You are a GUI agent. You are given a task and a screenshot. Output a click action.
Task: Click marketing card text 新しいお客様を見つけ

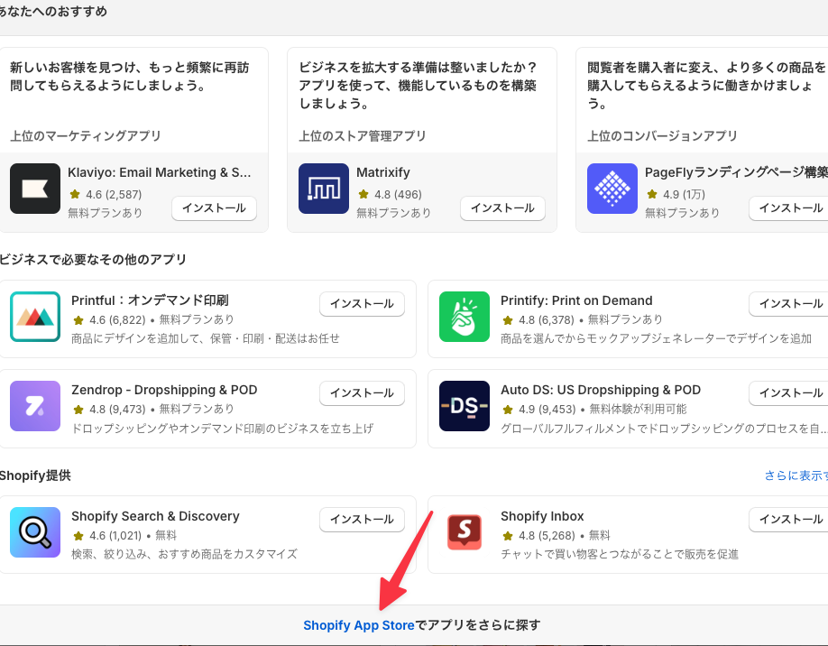click(x=129, y=76)
